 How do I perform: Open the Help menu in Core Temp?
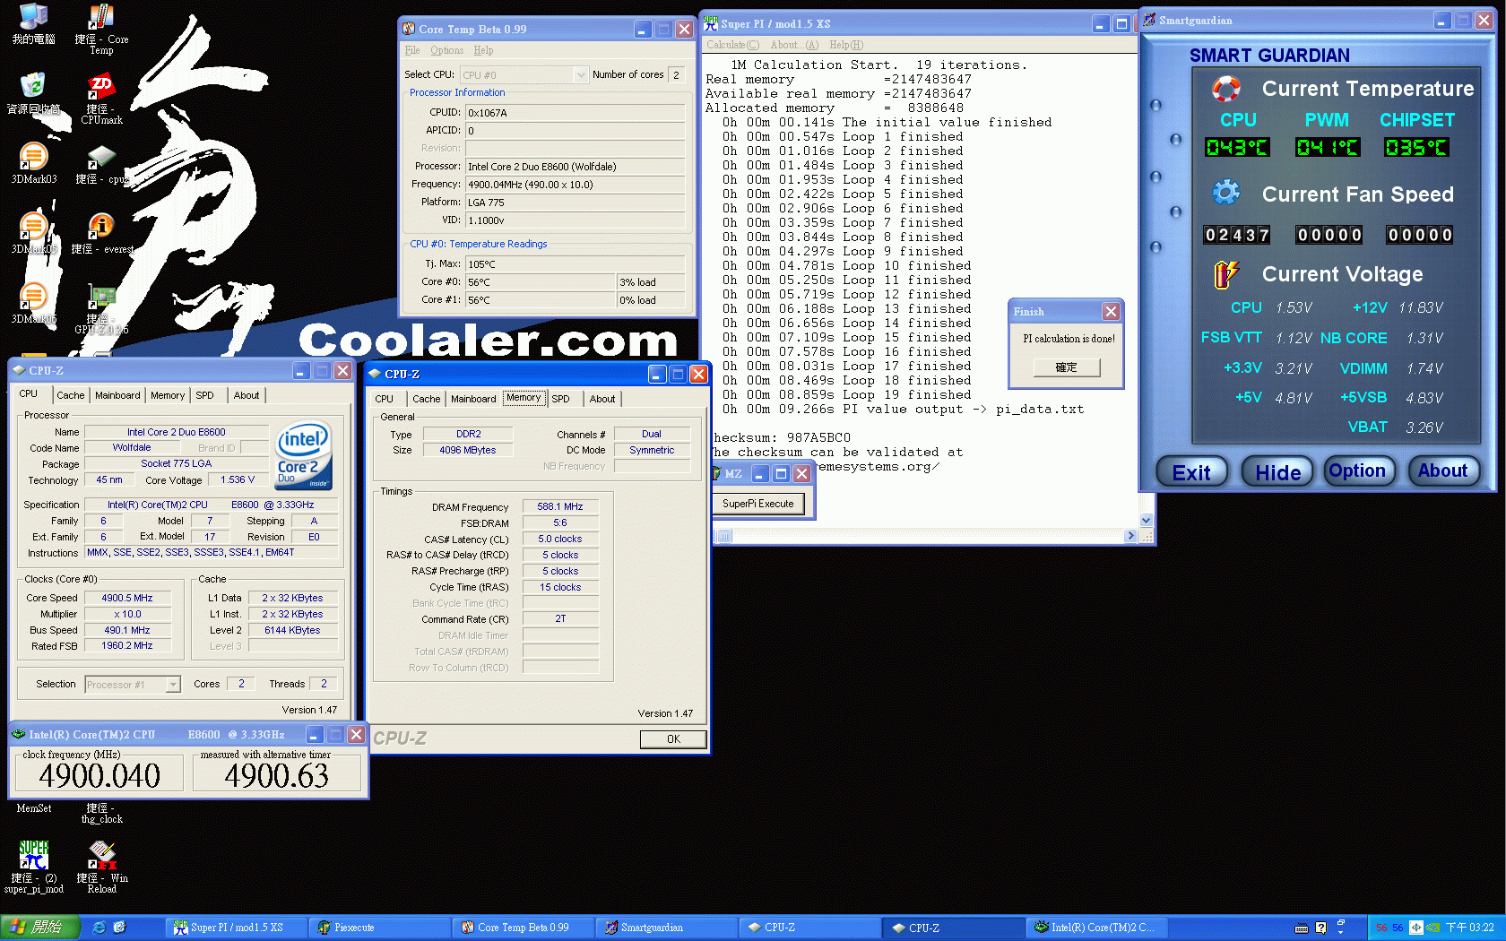pyautogui.click(x=483, y=50)
